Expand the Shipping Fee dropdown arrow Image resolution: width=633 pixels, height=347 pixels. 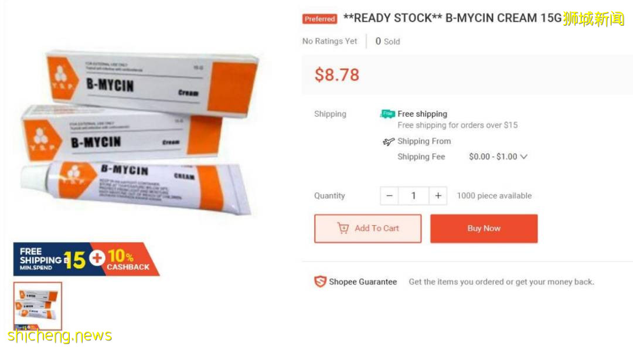click(x=524, y=157)
